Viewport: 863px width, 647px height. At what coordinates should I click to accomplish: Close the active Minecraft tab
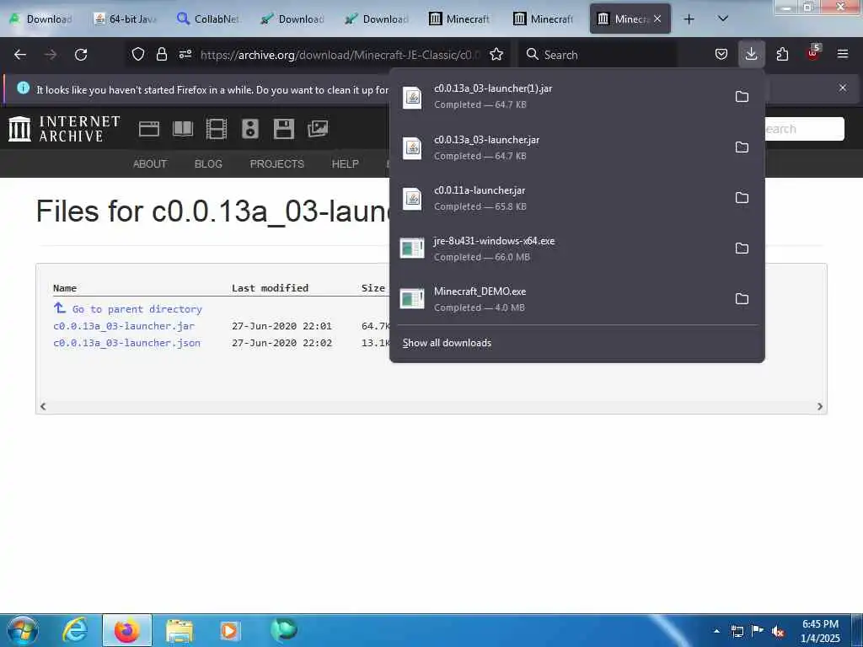[657, 19]
